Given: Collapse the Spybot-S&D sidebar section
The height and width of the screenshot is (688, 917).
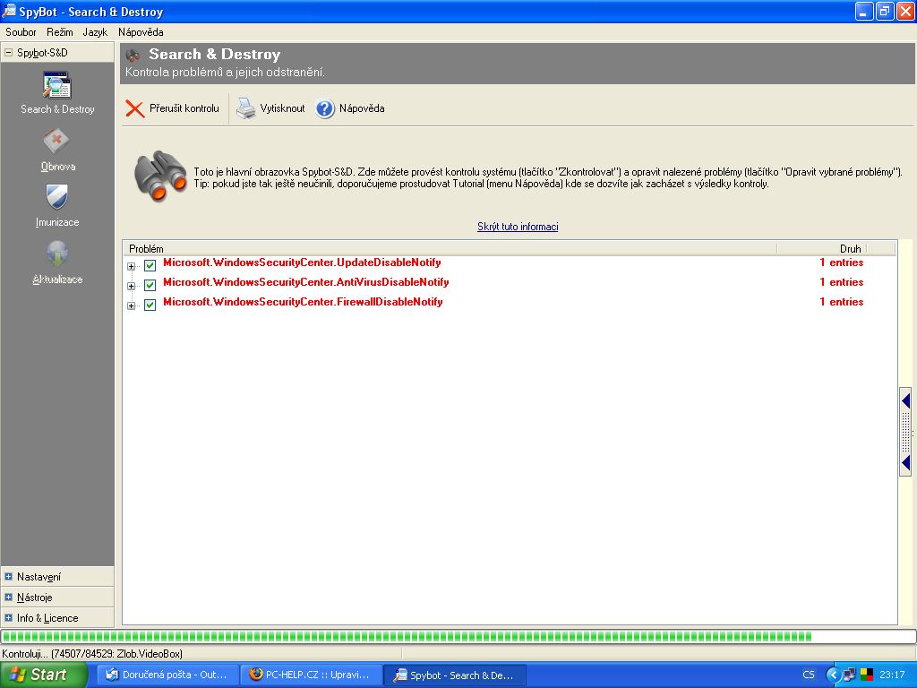Looking at the screenshot, I should point(8,53).
